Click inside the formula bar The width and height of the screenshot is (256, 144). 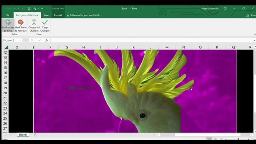click(152, 40)
